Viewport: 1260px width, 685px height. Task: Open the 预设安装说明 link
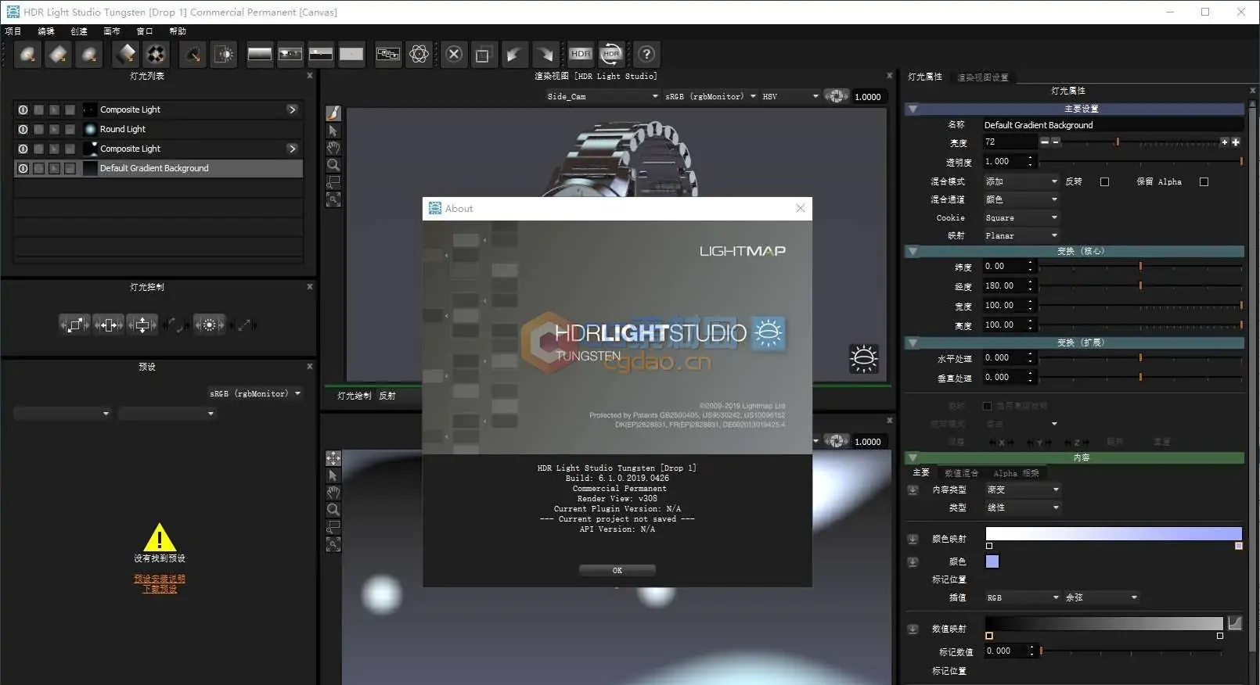pos(160,579)
